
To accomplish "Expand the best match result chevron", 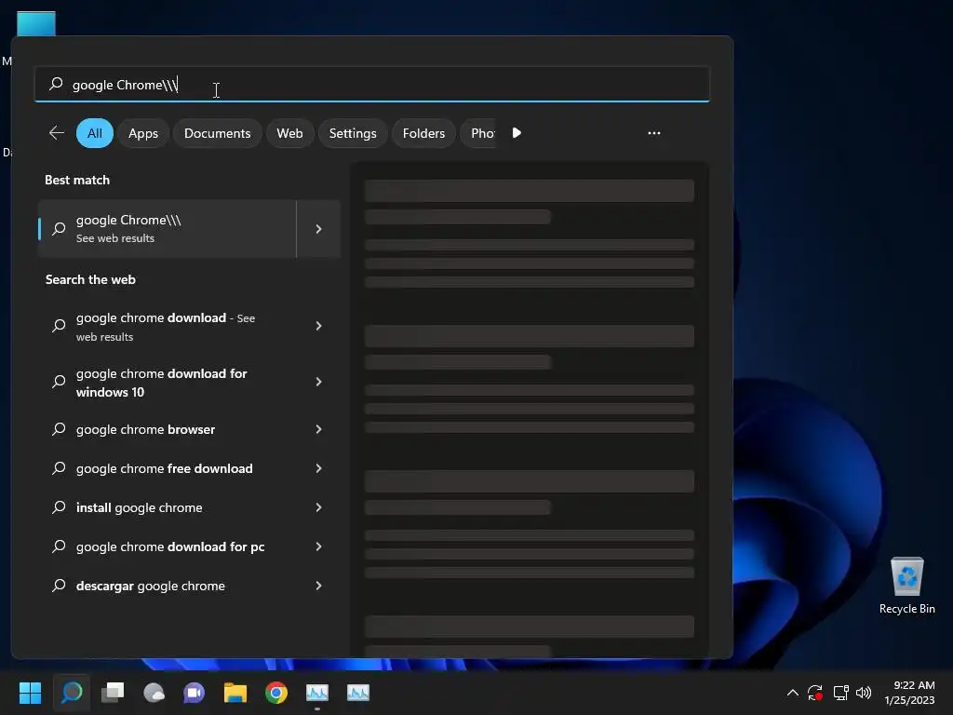I will pyautogui.click(x=318, y=229).
